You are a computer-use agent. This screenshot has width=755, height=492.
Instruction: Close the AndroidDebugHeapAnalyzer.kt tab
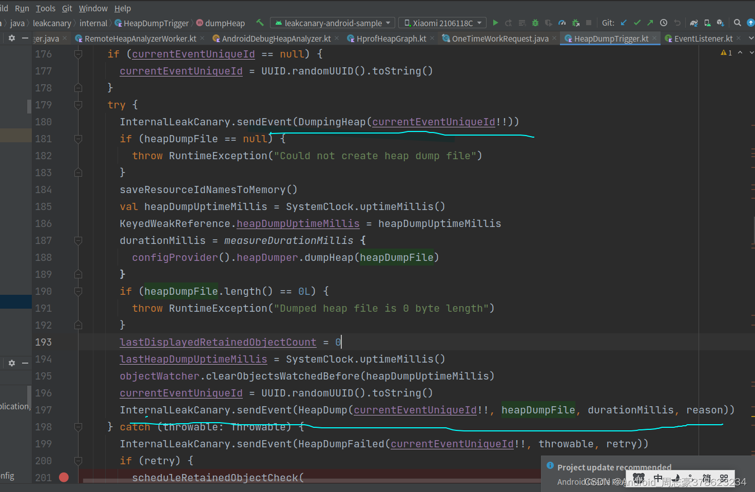(337, 38)
